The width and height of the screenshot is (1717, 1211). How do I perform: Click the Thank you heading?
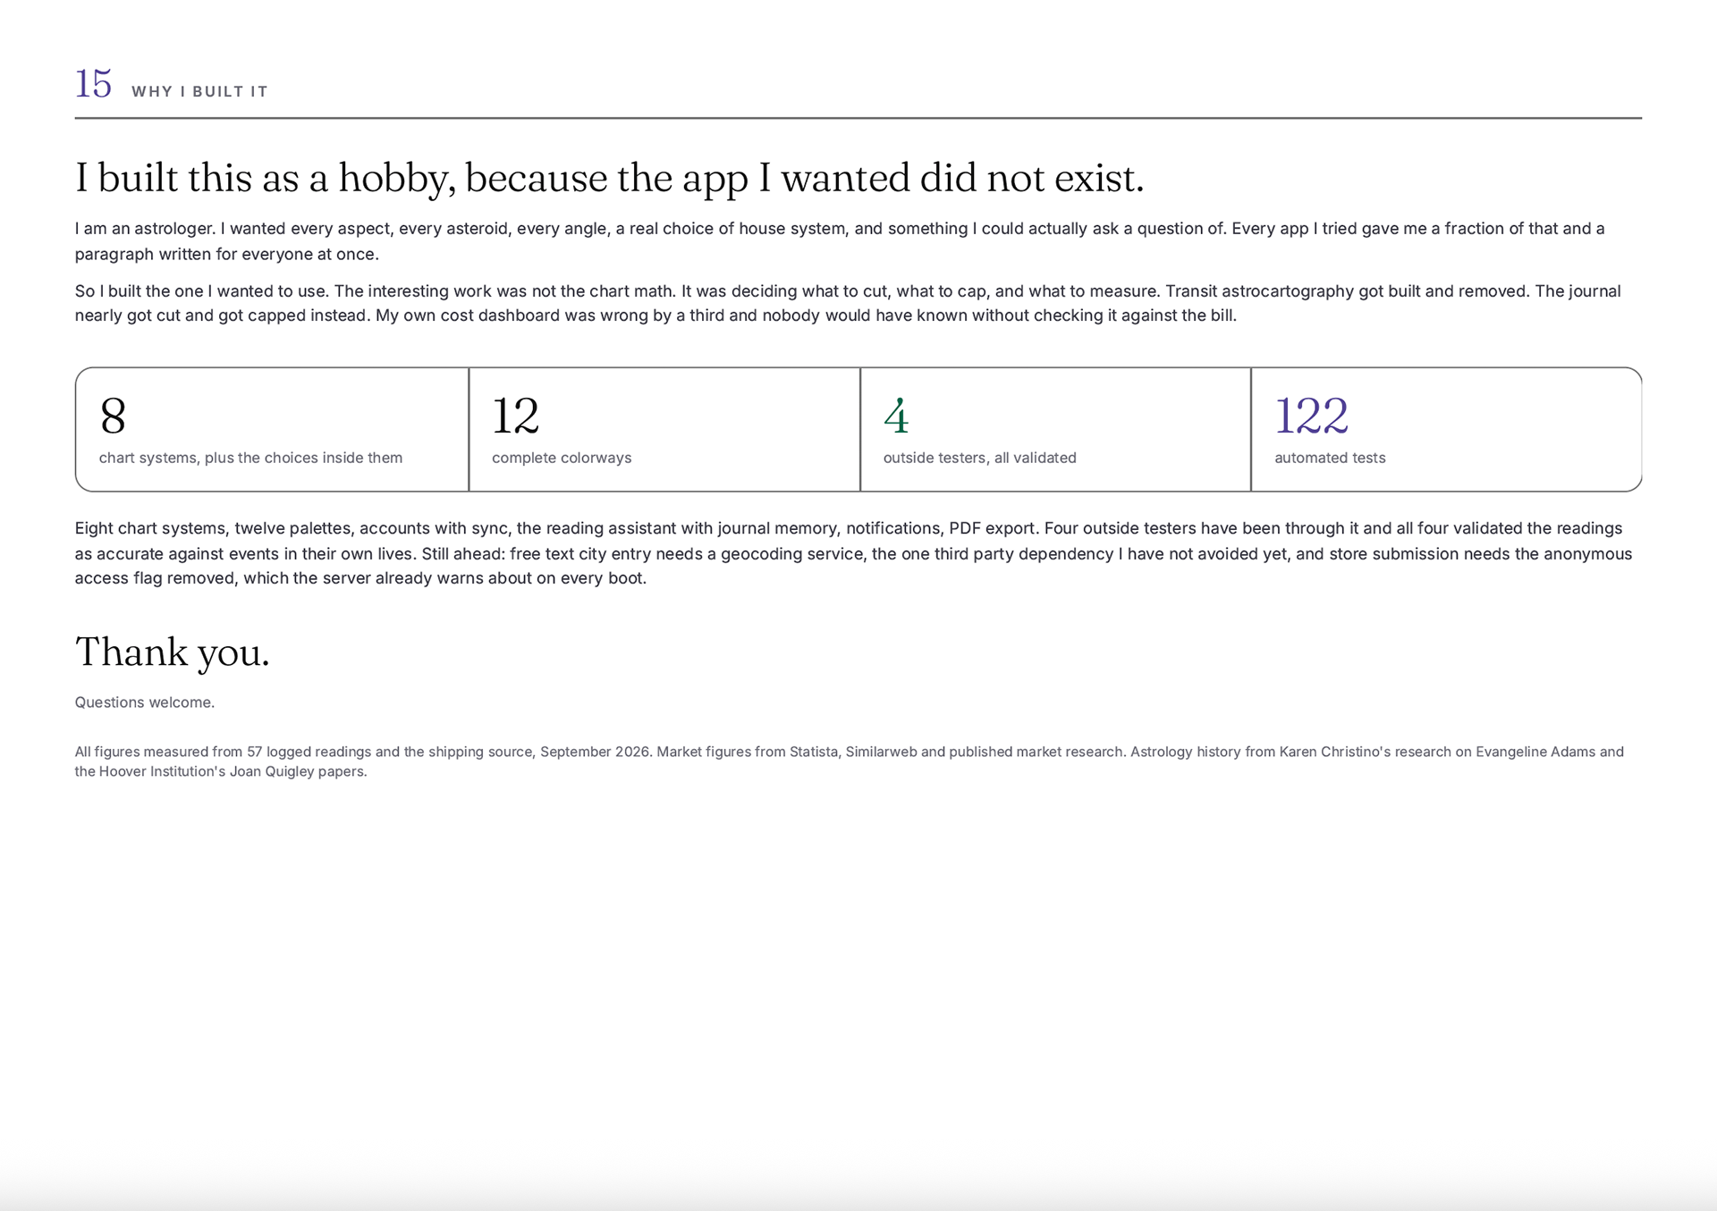(x=173, y=652)
